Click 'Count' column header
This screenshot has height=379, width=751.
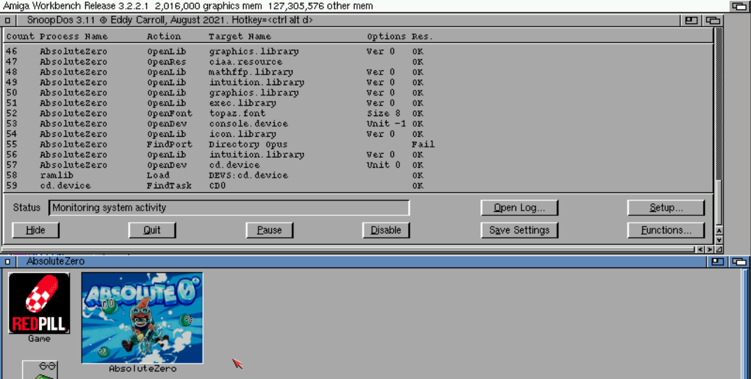coord(20,37)
